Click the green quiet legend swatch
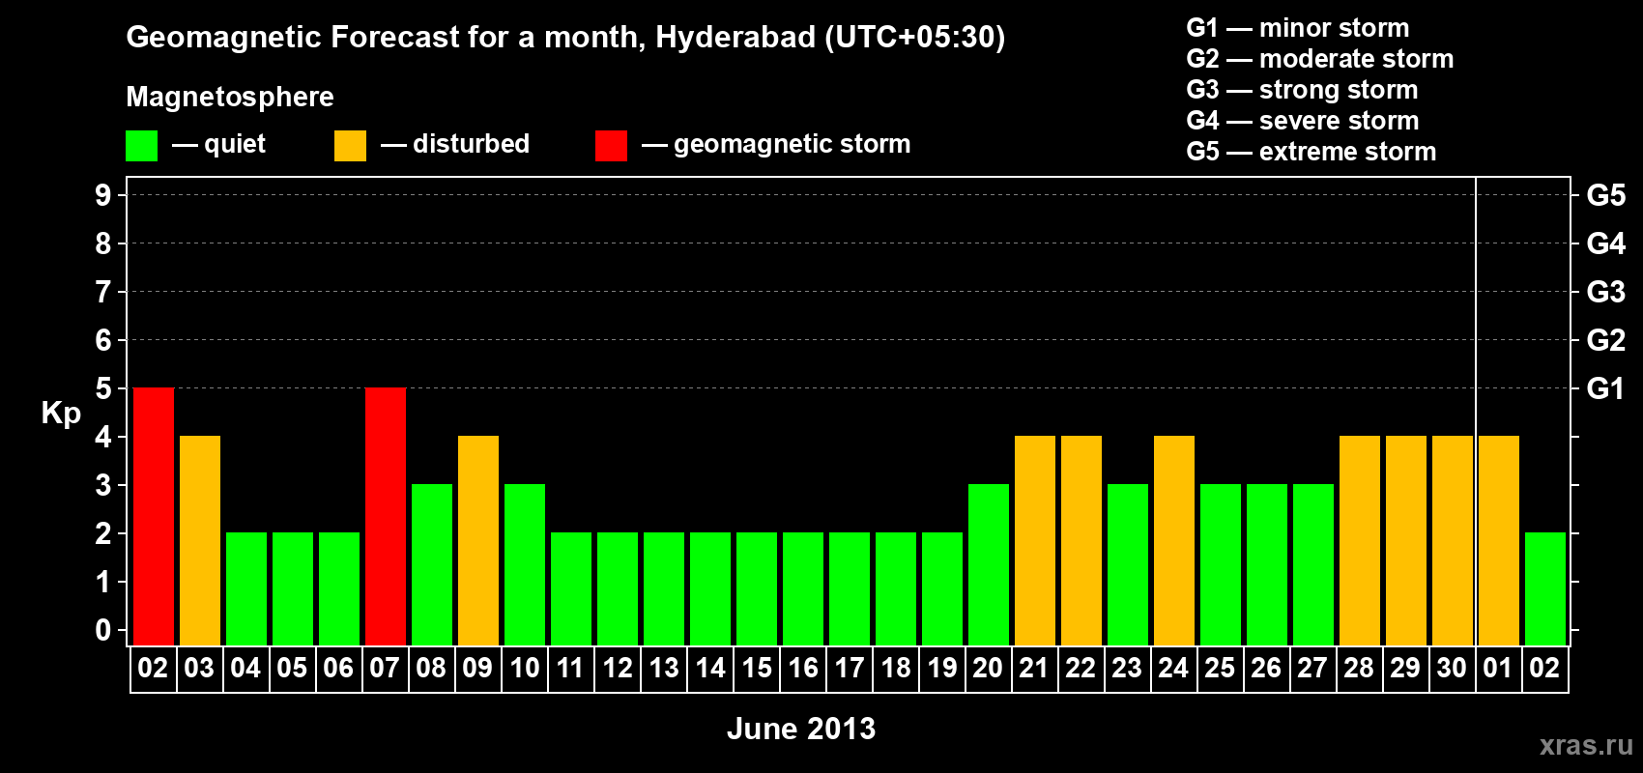The width and height of the screenshot is (1643, 773). tap(142, 146)
